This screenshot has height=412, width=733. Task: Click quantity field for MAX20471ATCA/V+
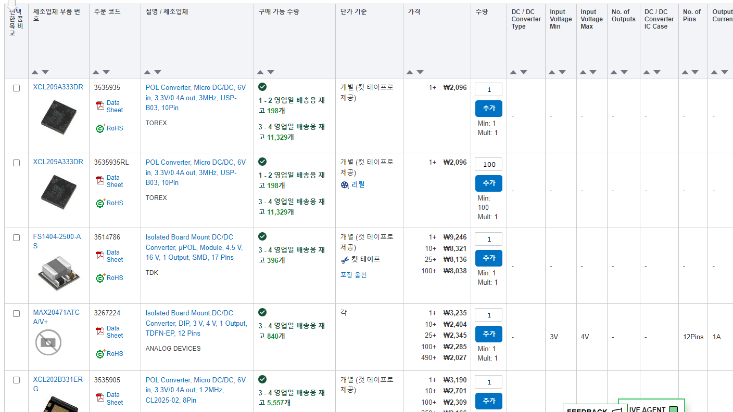tap(489, 315)
